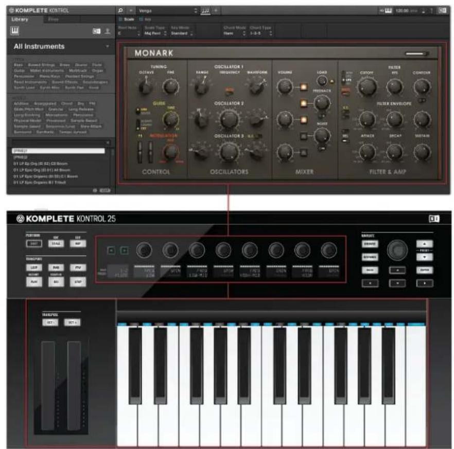Viewport: 454px width, 449px height.
Task: Open the Key Mode Standard dropdown
Action: (x=182, y=33)
